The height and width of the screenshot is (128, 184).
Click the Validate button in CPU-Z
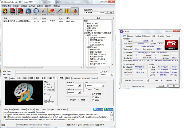(x=162, y=86)
